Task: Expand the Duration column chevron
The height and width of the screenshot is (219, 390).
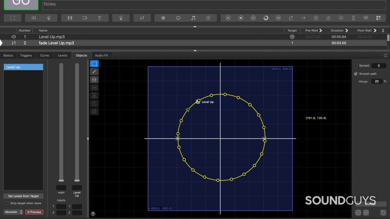Action: (x=347, y=30)
